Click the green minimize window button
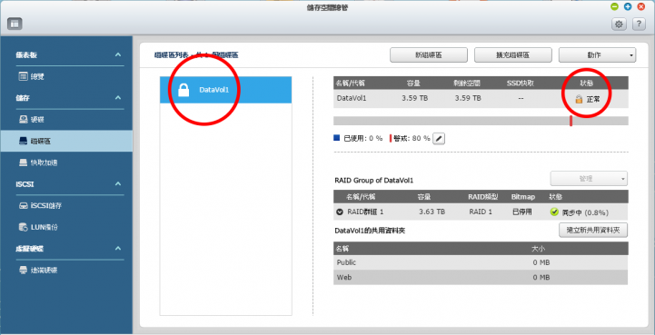 pos(614,6)
